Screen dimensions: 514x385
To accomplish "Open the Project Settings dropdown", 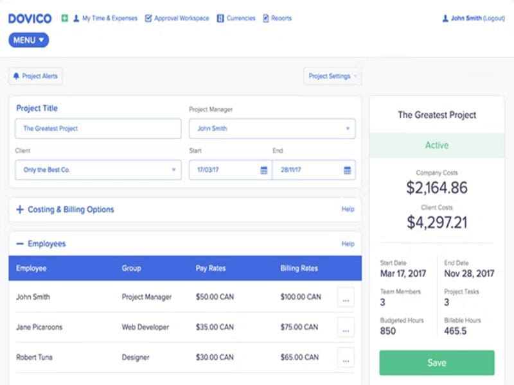I will point(330,76).
